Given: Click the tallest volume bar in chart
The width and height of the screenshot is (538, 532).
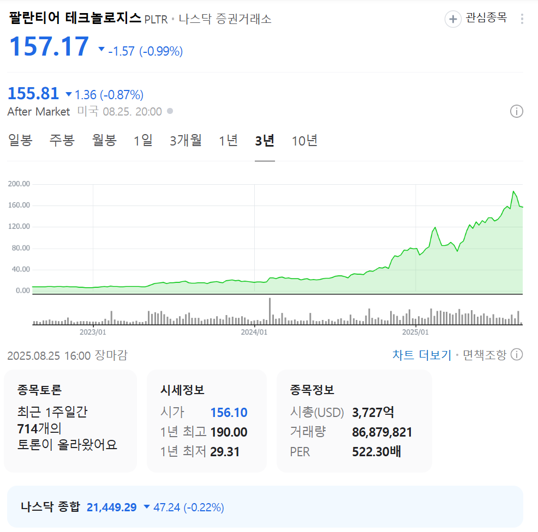Looking at the screenshot, I should coord(270,311).
